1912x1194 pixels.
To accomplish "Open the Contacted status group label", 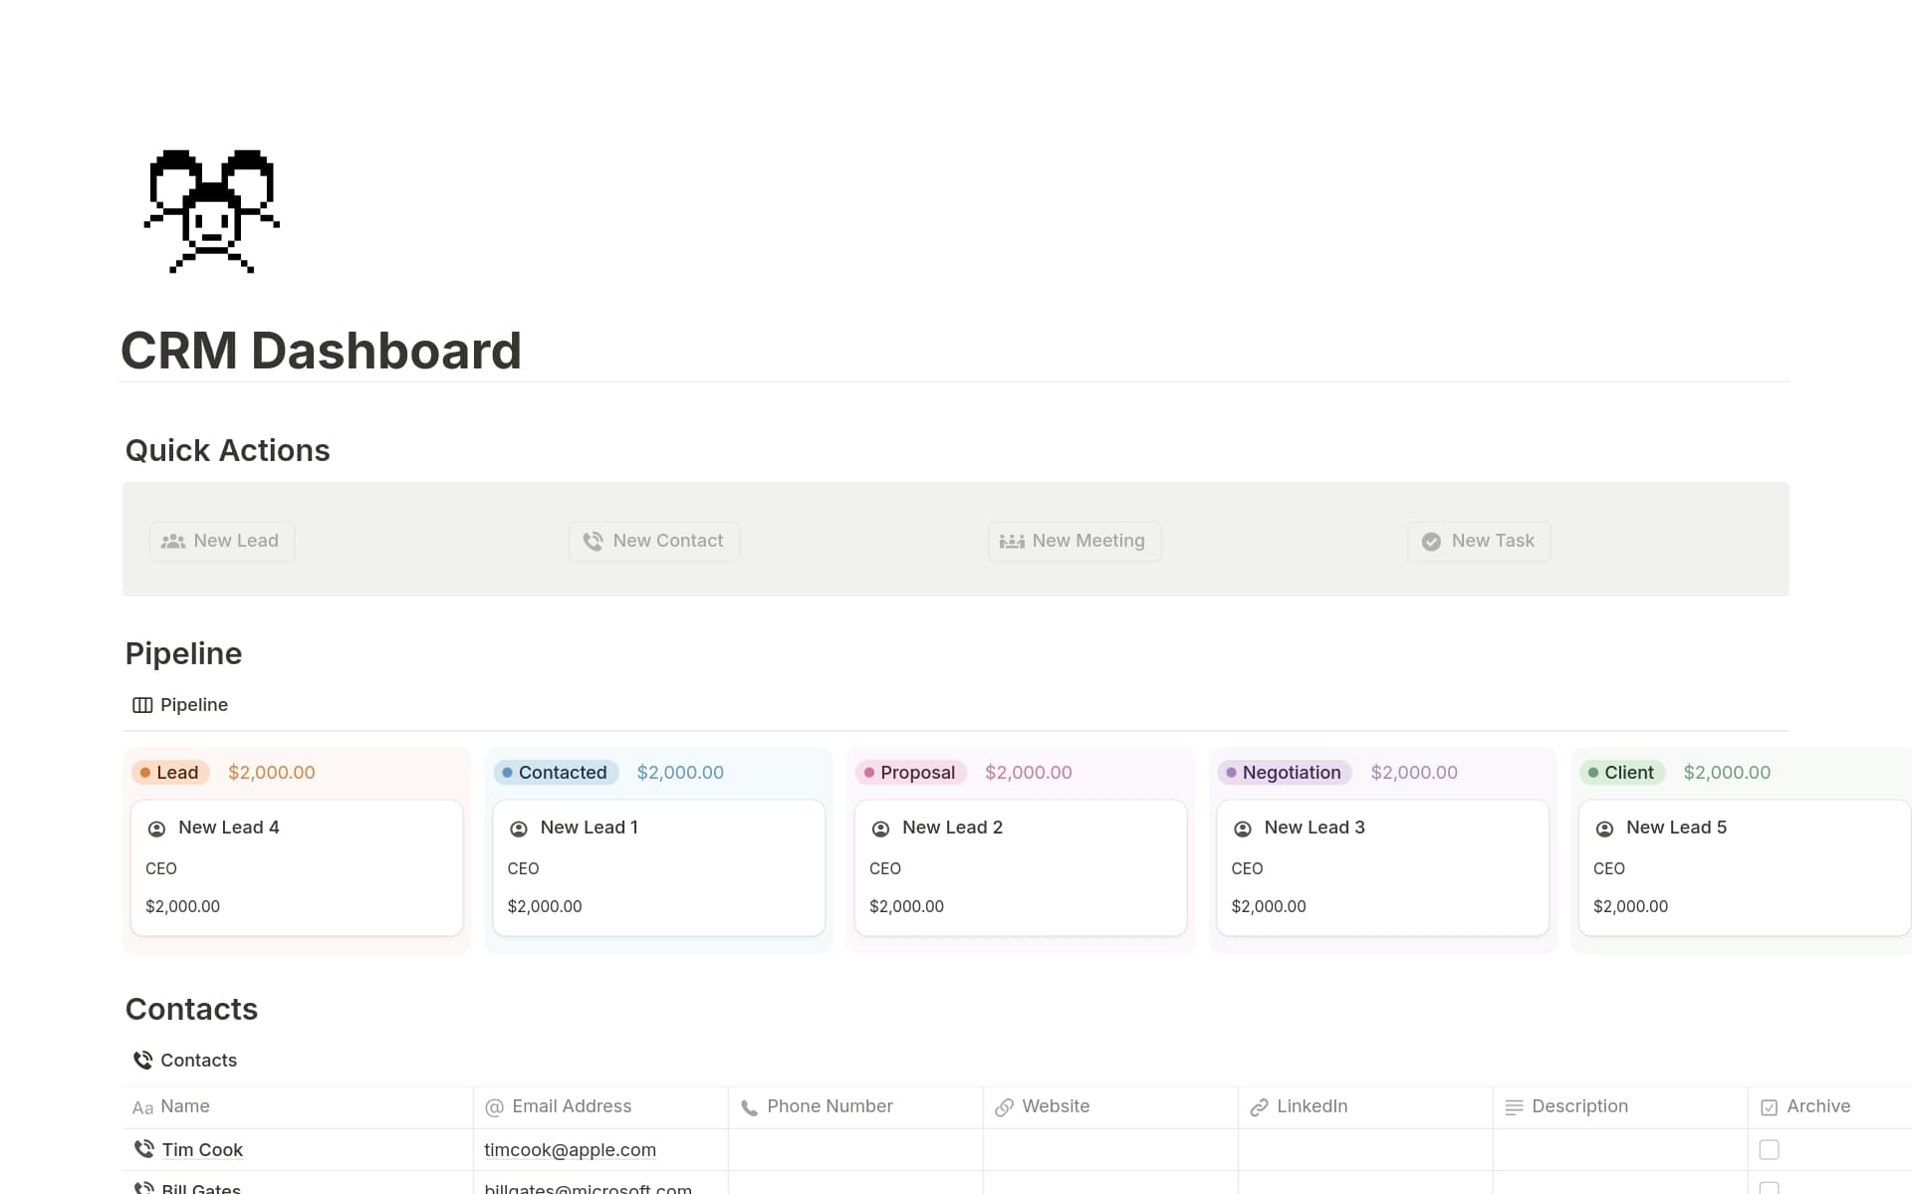I will point(556,773).
